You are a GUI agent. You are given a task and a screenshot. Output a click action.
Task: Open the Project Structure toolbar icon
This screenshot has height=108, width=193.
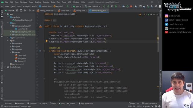tap(136, 6)
